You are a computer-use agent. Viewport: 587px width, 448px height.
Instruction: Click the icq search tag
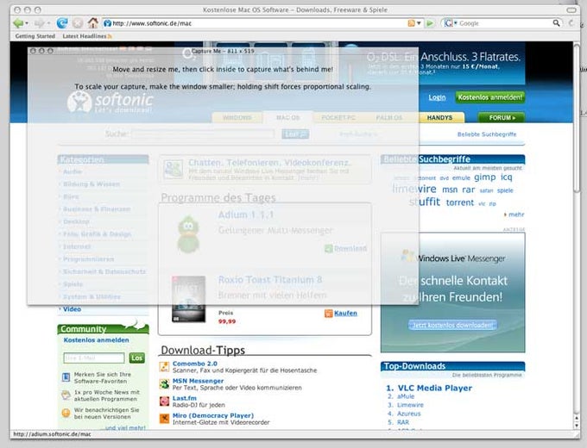(506, 177)
